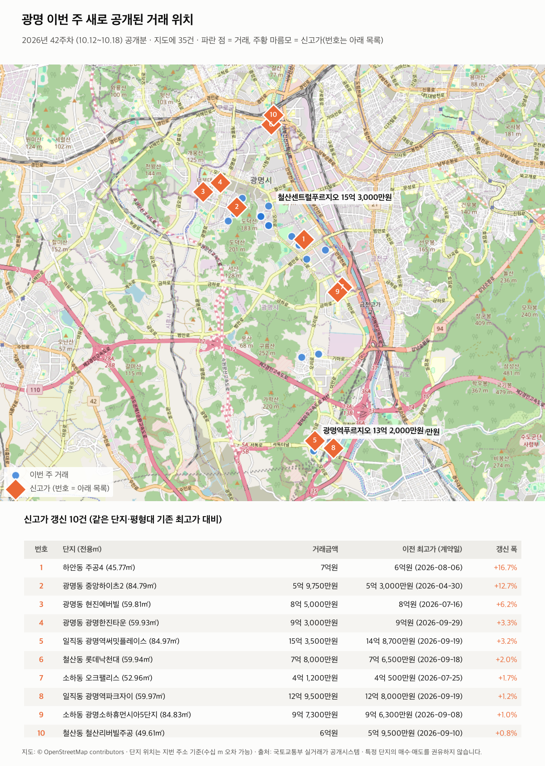
Task: Click orange diamond marker number 1 on map
Action: [303, 239]
